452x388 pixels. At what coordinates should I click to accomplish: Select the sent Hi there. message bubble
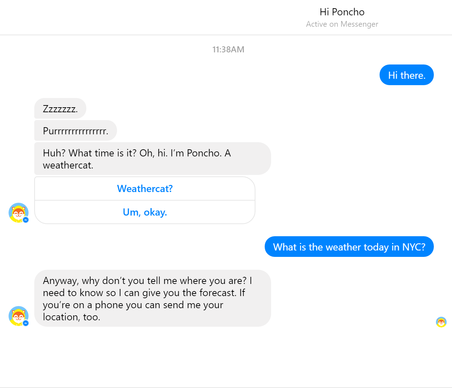pos(406,75)
